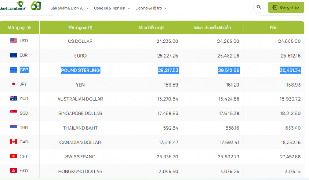The image size is (309, 180).
Task: Click SGD cash buy rate 17,468.93
Action: point(168,113)
